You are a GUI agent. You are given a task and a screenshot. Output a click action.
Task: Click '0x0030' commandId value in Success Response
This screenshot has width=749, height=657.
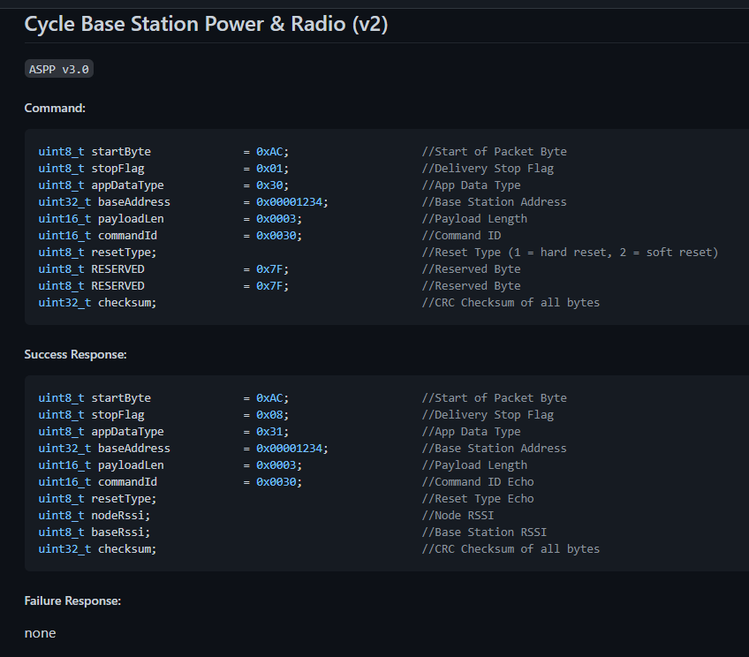[x=276, y=482]
